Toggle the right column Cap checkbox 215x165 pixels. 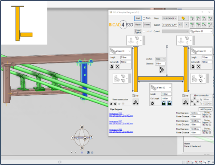pyautogui.click(x=183, y=96)
